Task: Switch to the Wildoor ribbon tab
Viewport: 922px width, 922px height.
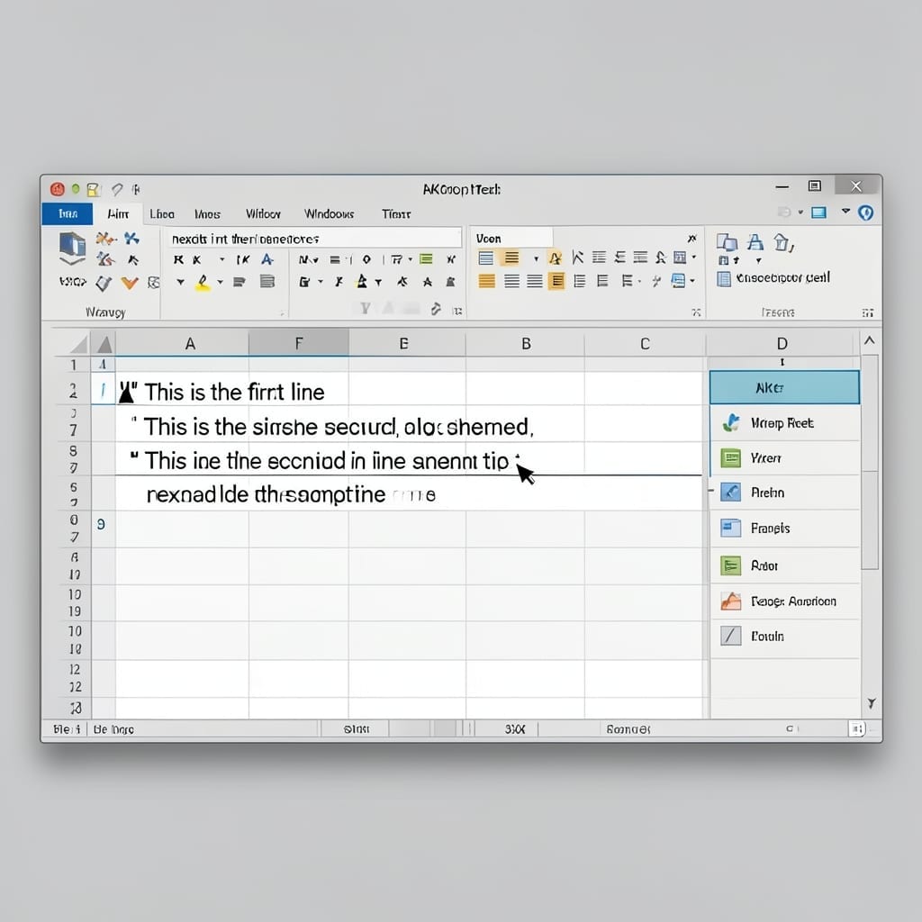Action: click(x=263, y=214)
